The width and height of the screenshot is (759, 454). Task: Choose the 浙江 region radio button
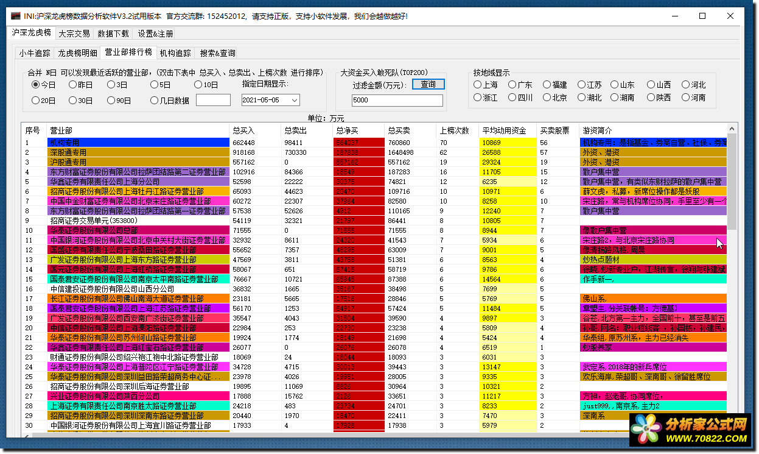tap(486, 97)
